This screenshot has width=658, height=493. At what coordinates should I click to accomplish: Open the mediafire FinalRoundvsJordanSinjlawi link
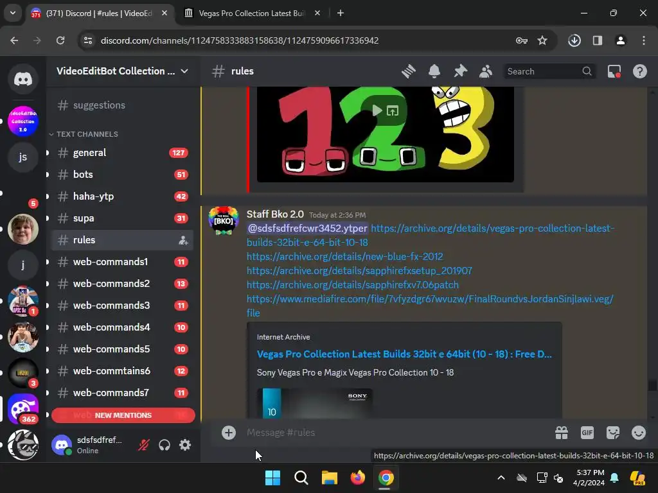click(430, 306)
